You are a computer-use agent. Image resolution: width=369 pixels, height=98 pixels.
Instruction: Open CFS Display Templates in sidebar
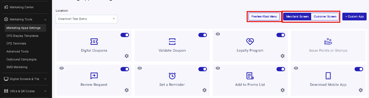point(22,36)
